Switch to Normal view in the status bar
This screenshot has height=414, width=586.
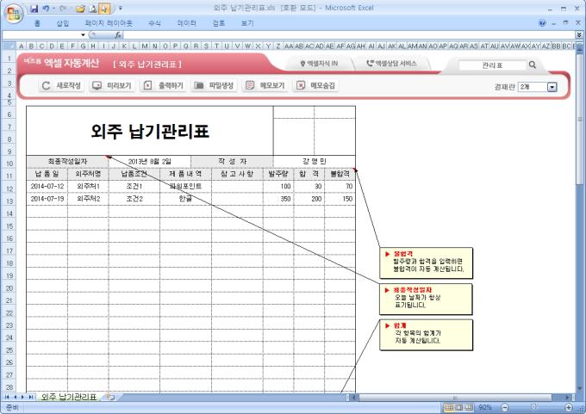[449, 407]
